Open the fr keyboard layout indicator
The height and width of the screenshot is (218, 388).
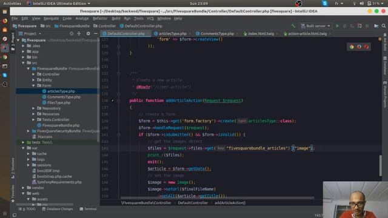(x=339, y=4)
